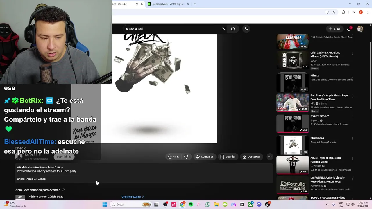Open options menu for Kileros VOLTA Remix
Viewport: 372px width, 209px height.
(353, 53)
